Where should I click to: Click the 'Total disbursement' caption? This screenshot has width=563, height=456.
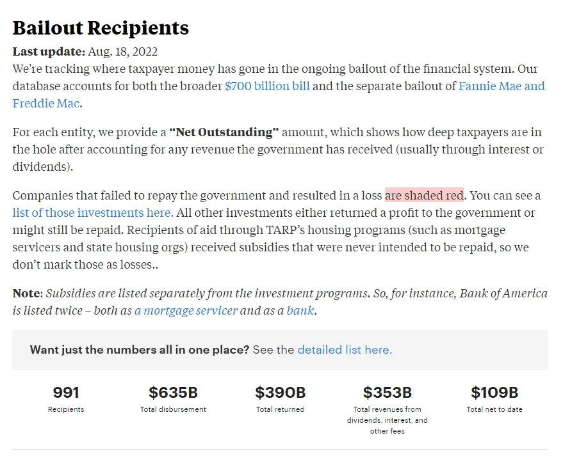173,409
